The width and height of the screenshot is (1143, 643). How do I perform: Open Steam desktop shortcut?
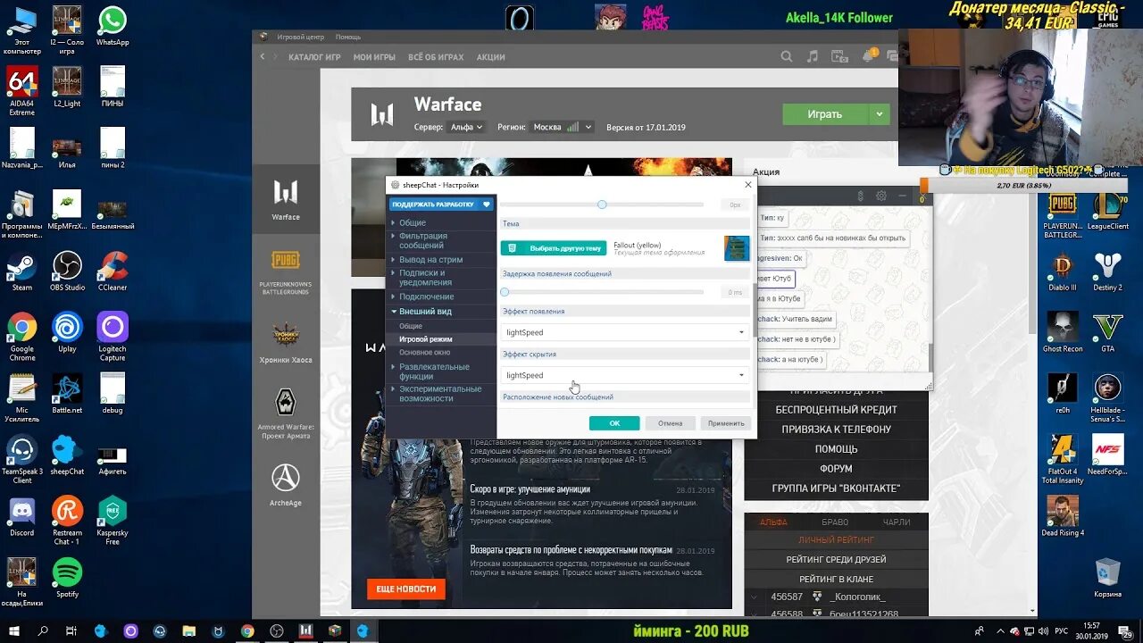[22, 271]
